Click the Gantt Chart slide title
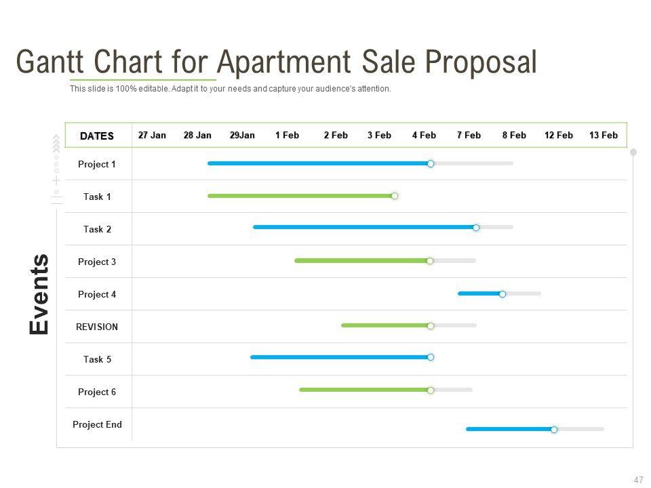651x488 pixels. (276, 62)
